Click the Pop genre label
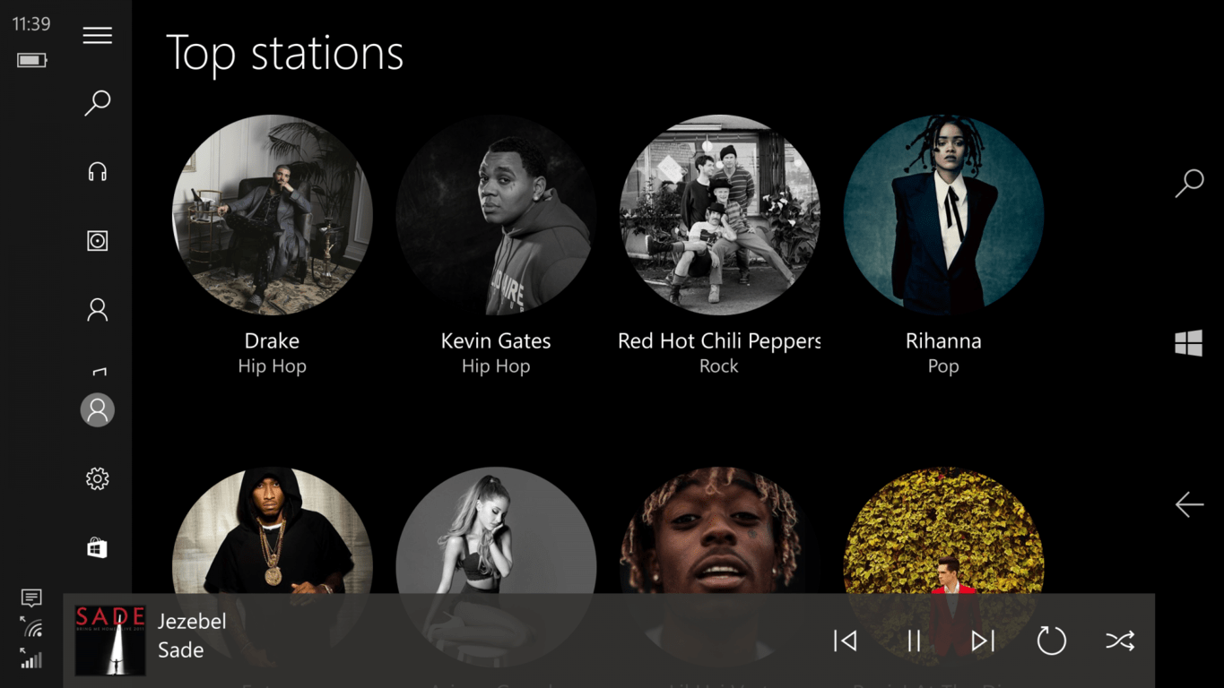Screen dimensions: 1224x688 coord(943,366)
